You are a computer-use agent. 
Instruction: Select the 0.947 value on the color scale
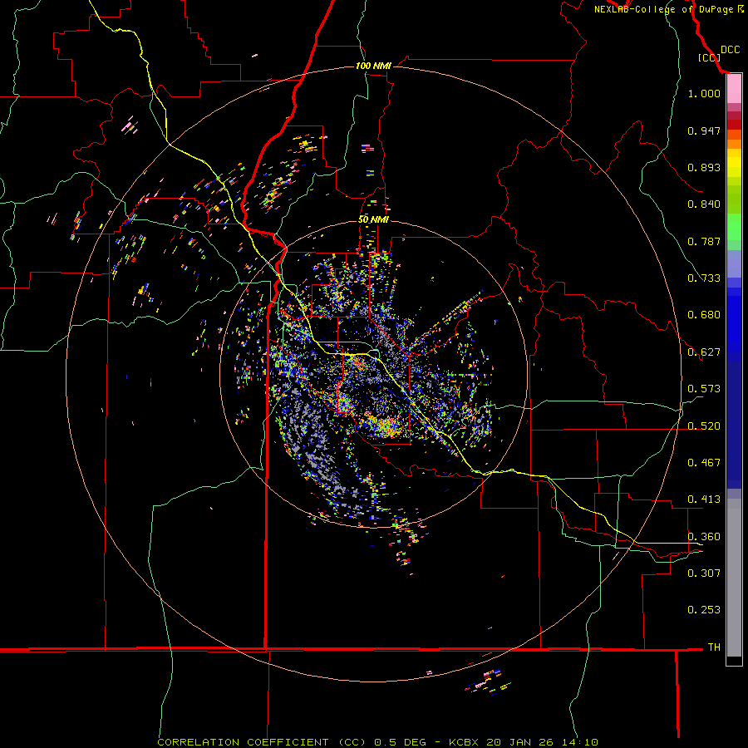pos(704,130)
